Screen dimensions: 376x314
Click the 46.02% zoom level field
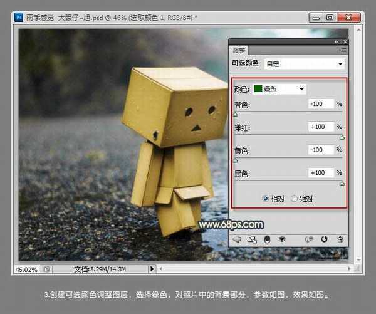26,269
